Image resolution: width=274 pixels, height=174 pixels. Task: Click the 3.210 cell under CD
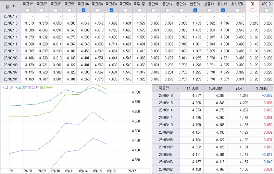[254, 23]
